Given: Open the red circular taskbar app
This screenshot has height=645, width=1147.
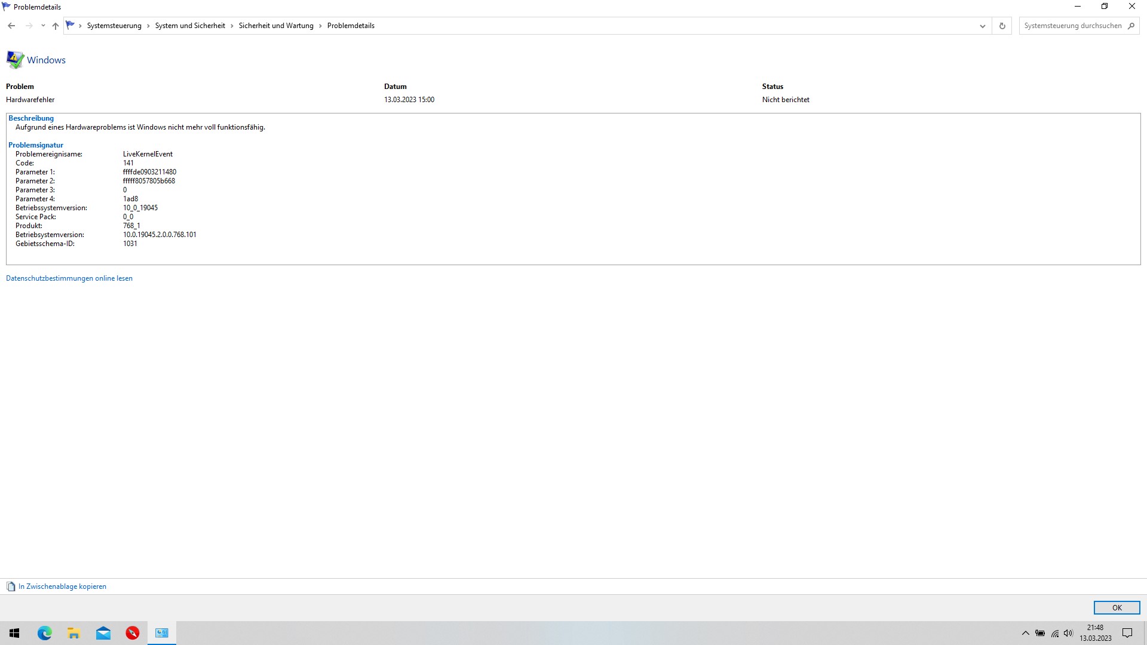Looking at the screenshot, I should pos(133,633).
